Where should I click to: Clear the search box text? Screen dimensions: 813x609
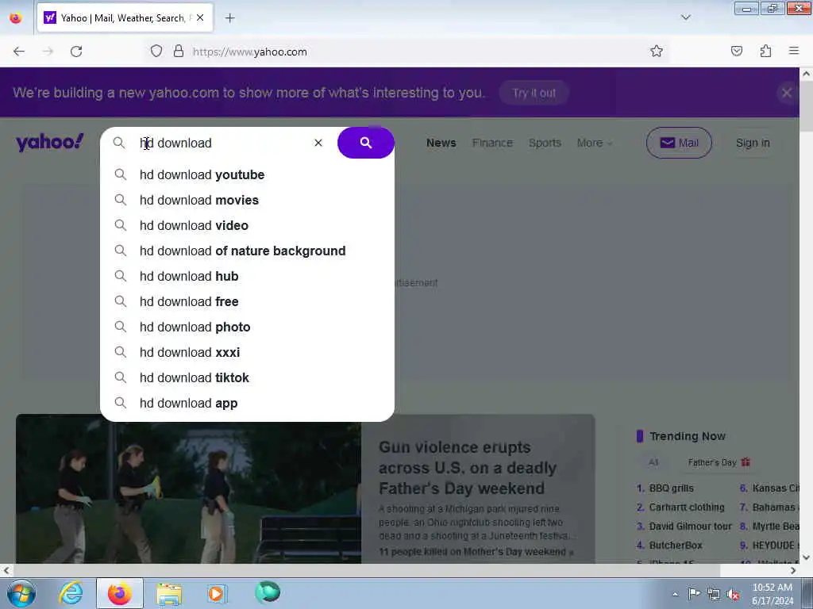click(318, 143)
